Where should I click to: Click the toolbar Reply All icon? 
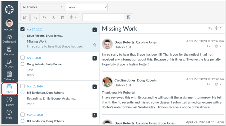coord(44,17)
